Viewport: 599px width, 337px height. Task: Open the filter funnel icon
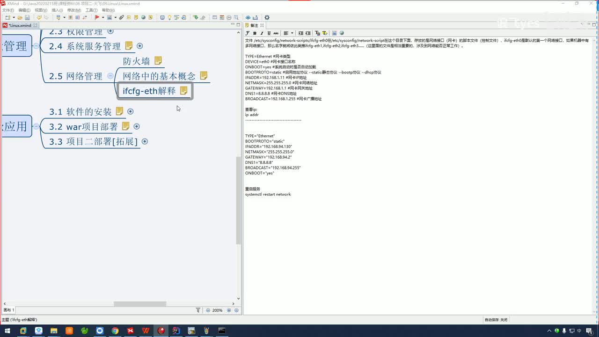[198, 310]
